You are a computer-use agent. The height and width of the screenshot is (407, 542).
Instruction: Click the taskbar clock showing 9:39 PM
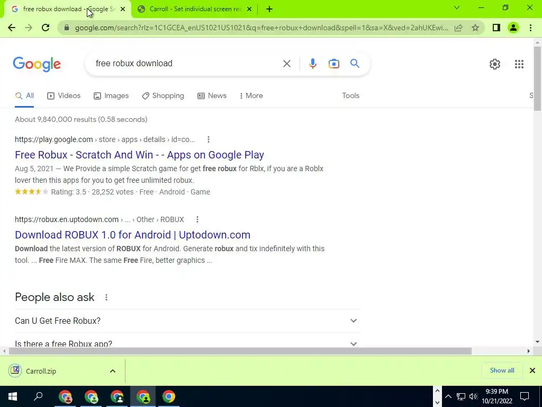point(496,396)
